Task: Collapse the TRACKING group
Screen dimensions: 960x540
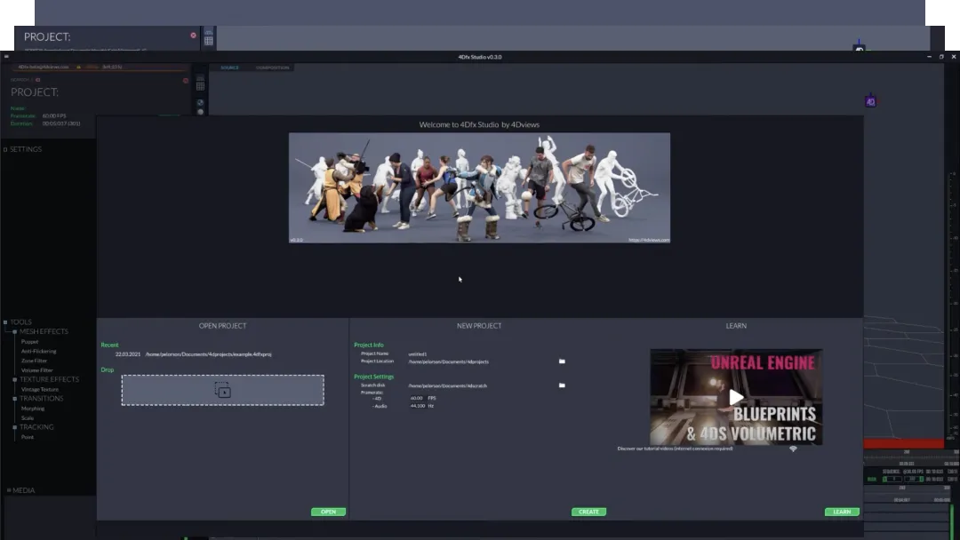Action: point(15,427)
